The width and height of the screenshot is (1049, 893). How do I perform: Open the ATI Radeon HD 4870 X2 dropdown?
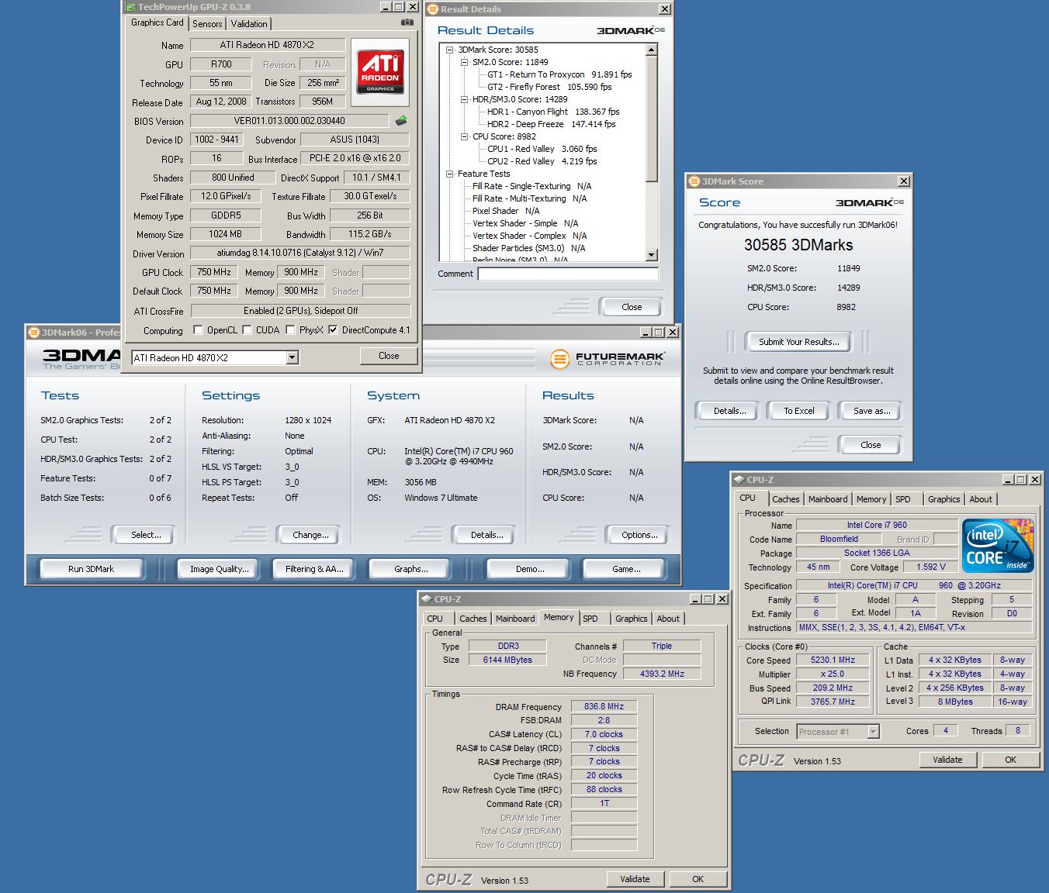[292, 357]
